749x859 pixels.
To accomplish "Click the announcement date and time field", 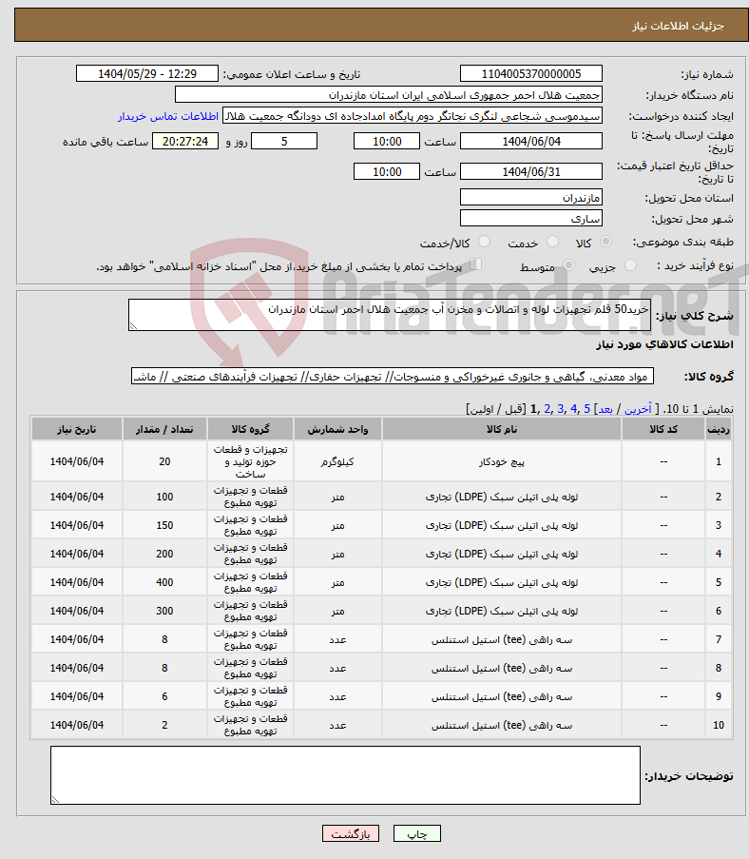I will pyautogui.click(x=146, y=73).
